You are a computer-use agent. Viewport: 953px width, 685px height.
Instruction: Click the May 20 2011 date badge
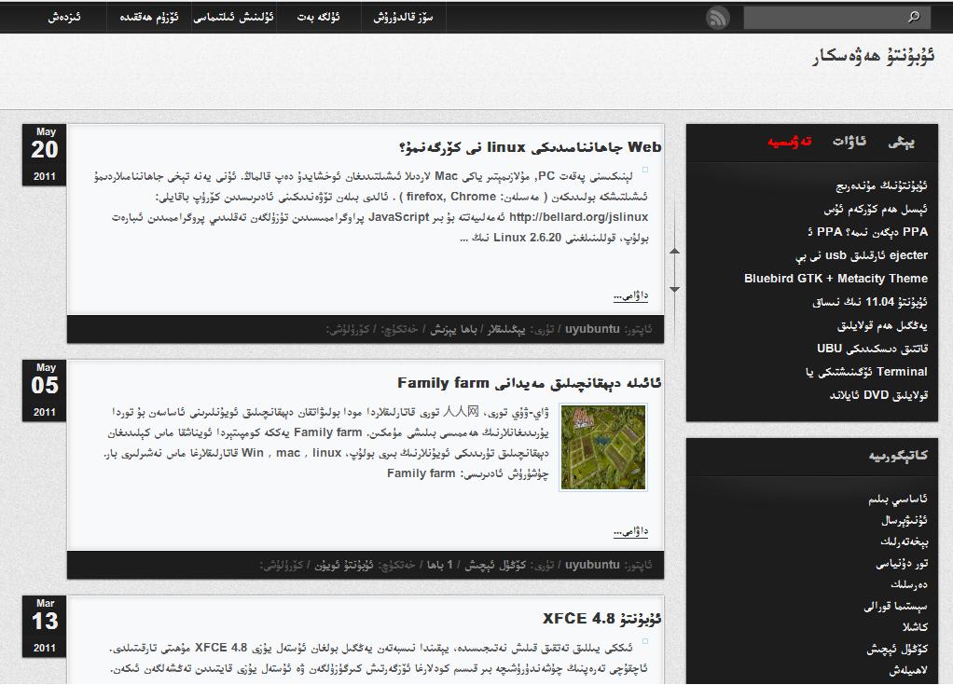pyautogui.click(x=45, y=155)
